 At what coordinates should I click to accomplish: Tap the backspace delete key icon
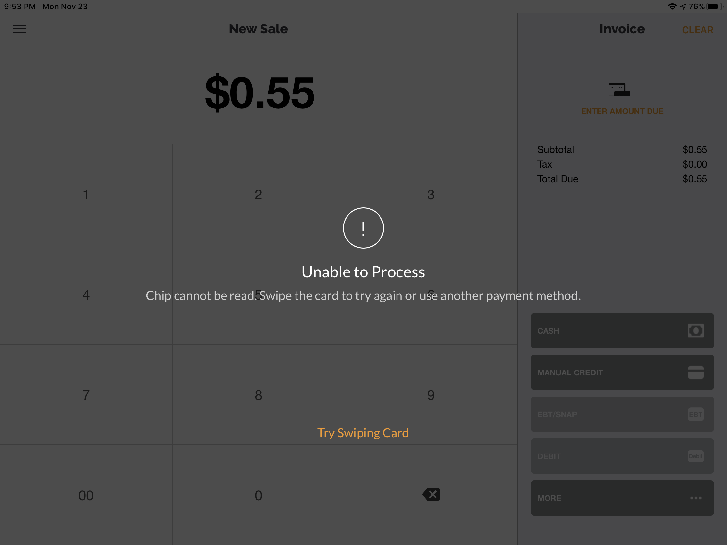click(x=431, y=494)
